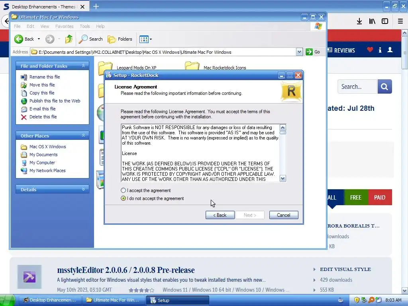Open the View menu in Explorer
Viewport: 408px width, 306px height.
45,26
